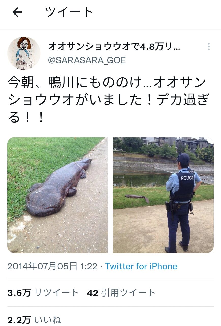Tap the 3.6万 retweet count number
Screen dimensions: 221x326
(x=19, y=293)
